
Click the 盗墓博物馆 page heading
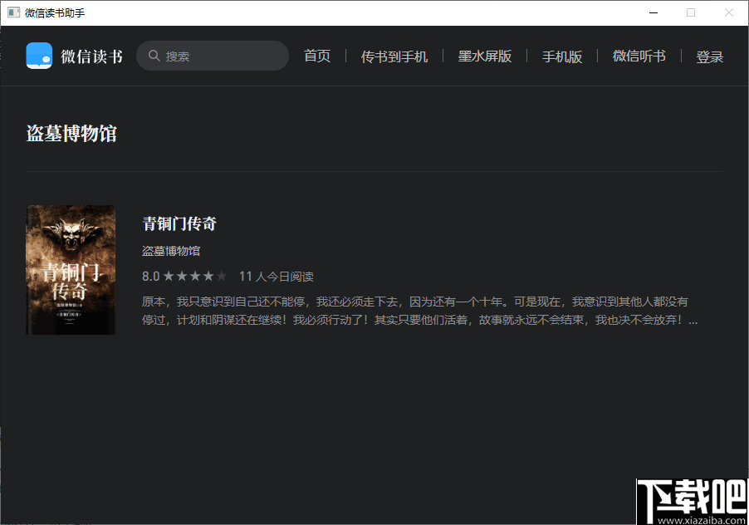pos(71,133)
